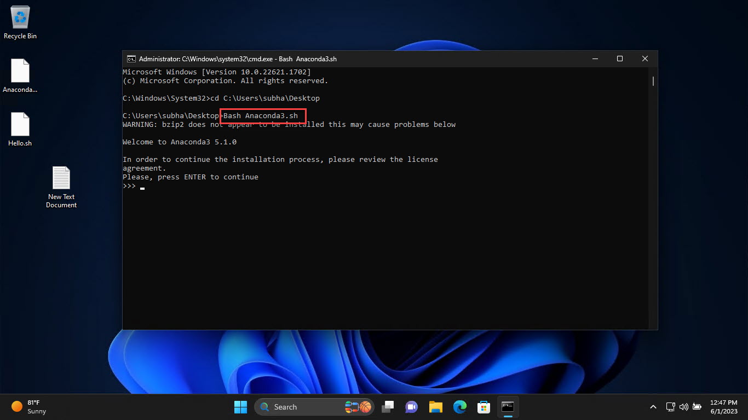Open the battery status indicator
Image resolution: width=748 pixels, height=420 pixels.
(697, 407)
